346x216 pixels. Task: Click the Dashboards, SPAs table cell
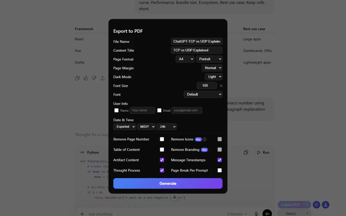click(257, 51)
